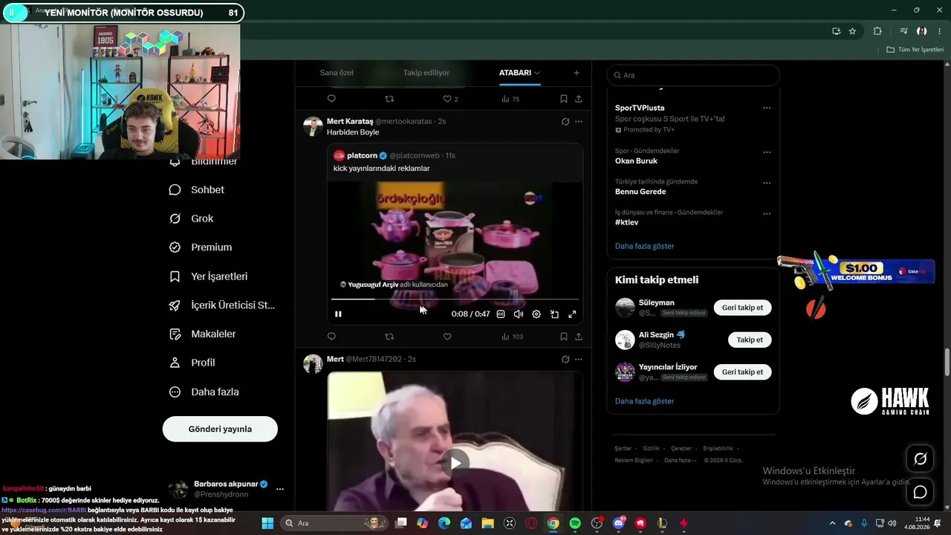Open the floating messages chat button
Screen dimensions: 951x535
tap(920, 492)
